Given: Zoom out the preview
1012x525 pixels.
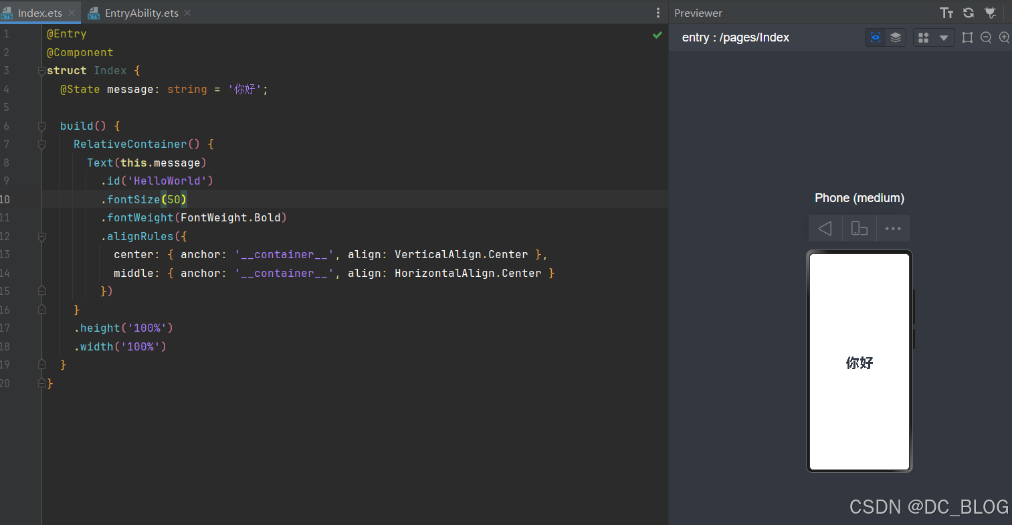Looking at the screenshot, I should point(986,37).
